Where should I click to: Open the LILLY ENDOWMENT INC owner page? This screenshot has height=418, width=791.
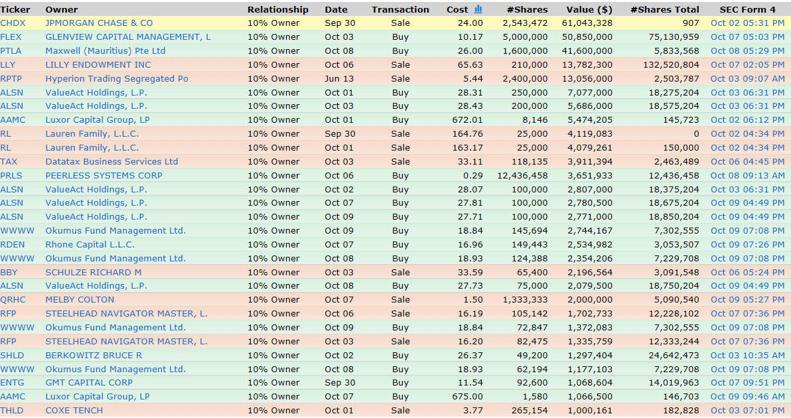point(98,65)
